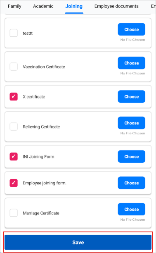Tick the testtt checkbox

(x=14, y=33)
